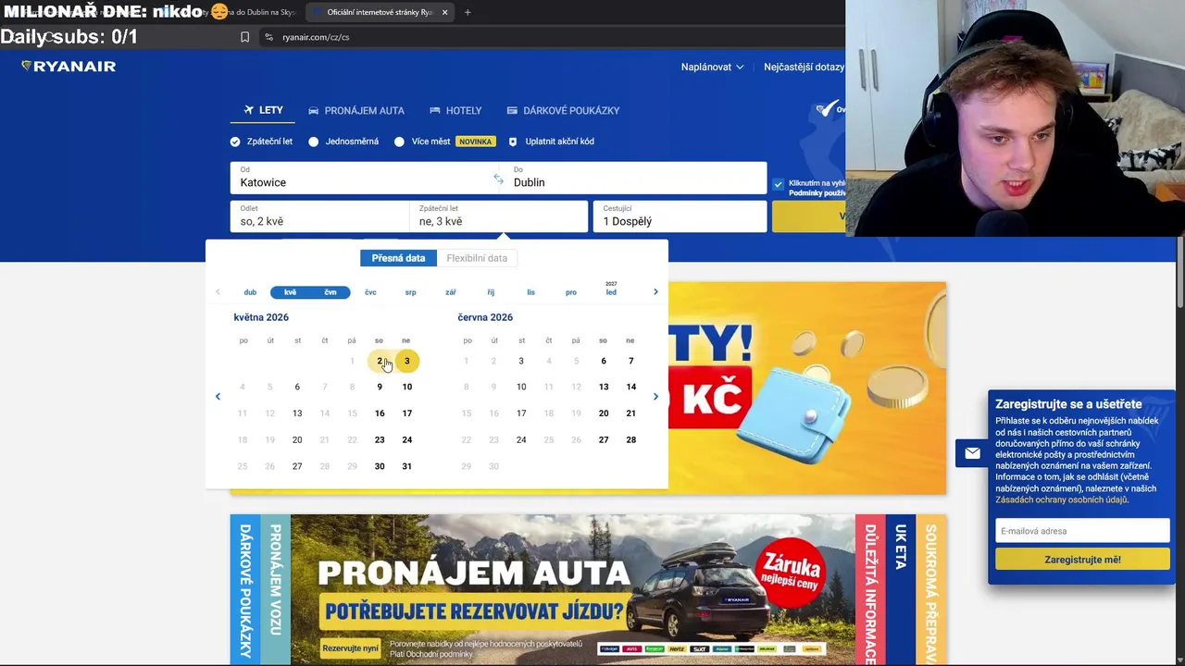Open the Odlet date field
The width and height of the screenshot is (1185, 666).
coord(318,216)
